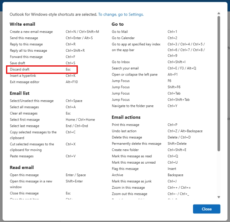Click "Open this message" entry
Screen dimensions: 230x222
point(24,175)
